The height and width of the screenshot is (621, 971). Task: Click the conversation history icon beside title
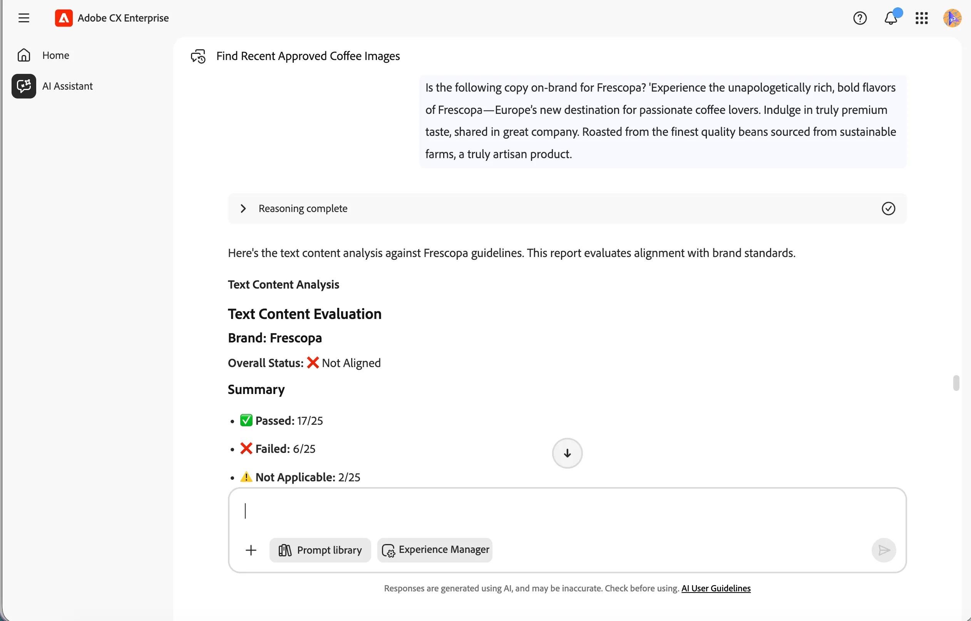pos(198,56)
